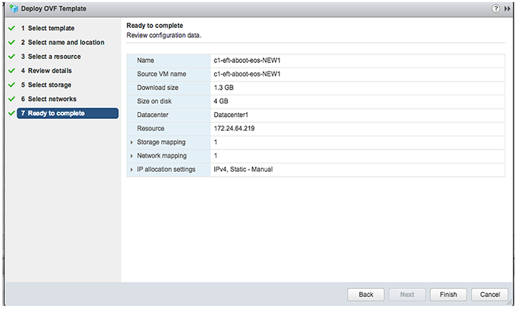Select the Resource value 172.24.64.219

tap(234, 129)
